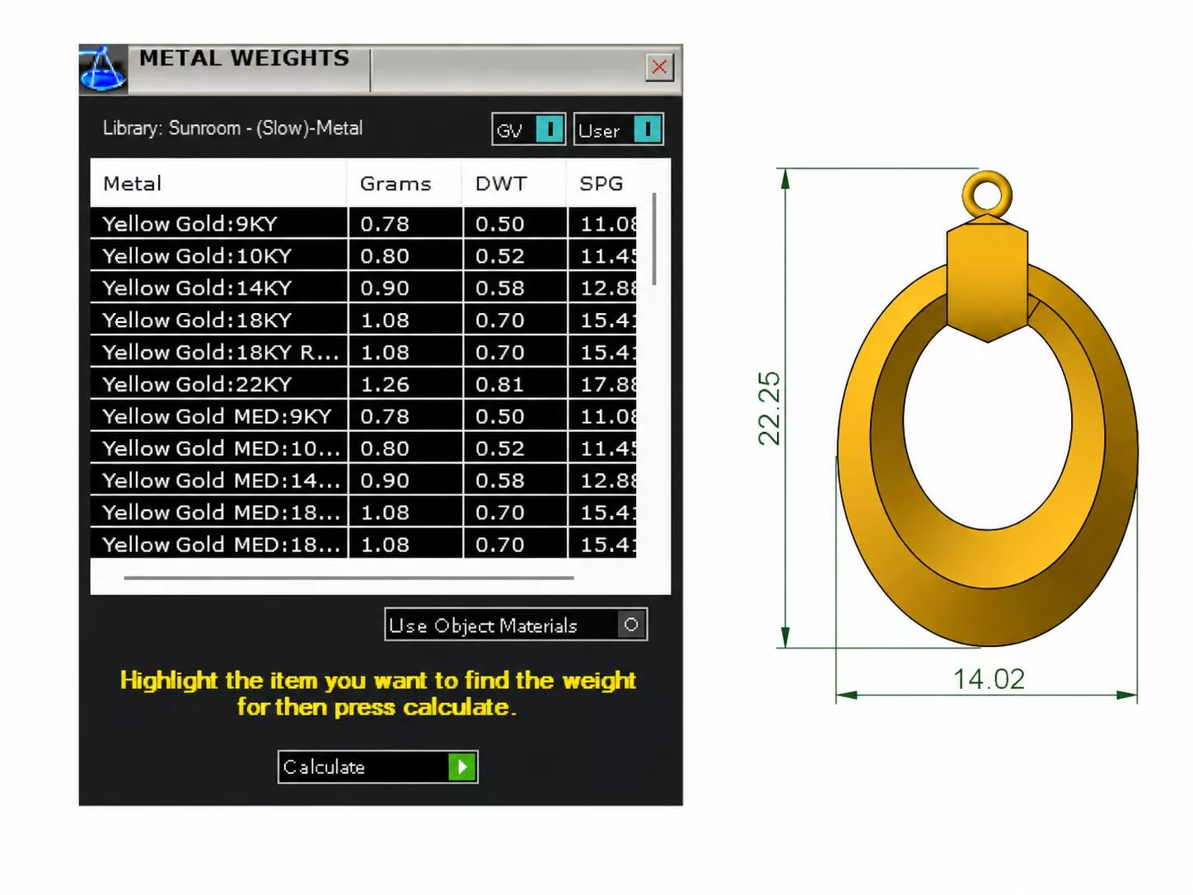Click the 1.26 grams value for Yellow Gold:22KY

(385, 384)
